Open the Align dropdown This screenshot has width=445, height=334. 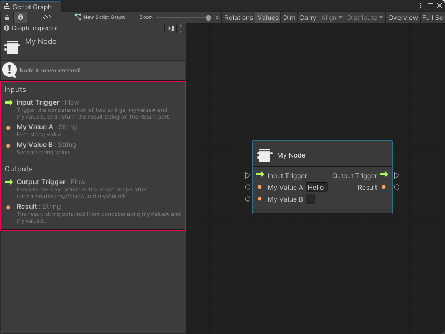pyautogui.click(x=331, y=17)
